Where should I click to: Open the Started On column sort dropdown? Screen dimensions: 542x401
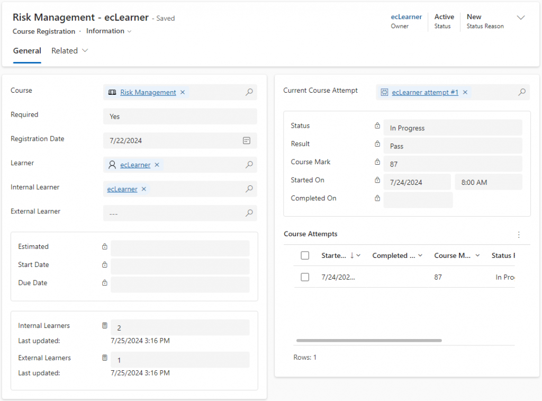358,255
